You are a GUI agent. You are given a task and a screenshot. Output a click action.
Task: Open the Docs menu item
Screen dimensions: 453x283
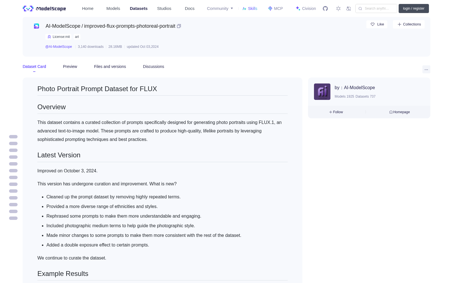(x=190, y=8)
